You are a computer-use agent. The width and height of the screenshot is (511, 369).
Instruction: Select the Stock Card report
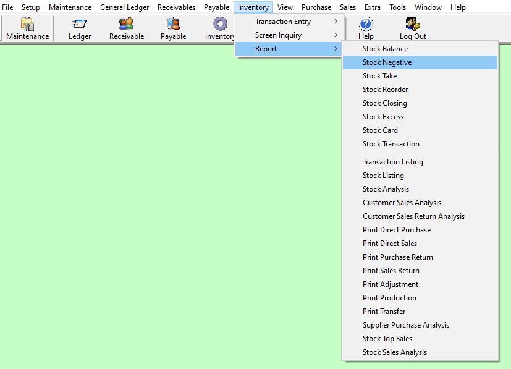click(x=420, y=130)
